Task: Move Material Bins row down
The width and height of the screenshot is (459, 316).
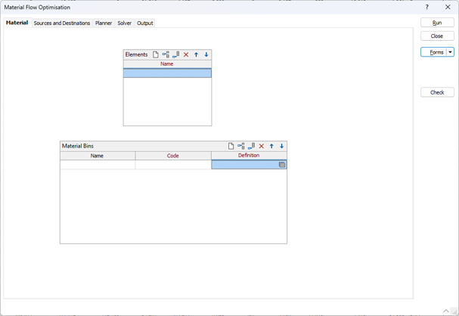Action: pos(282,146)
